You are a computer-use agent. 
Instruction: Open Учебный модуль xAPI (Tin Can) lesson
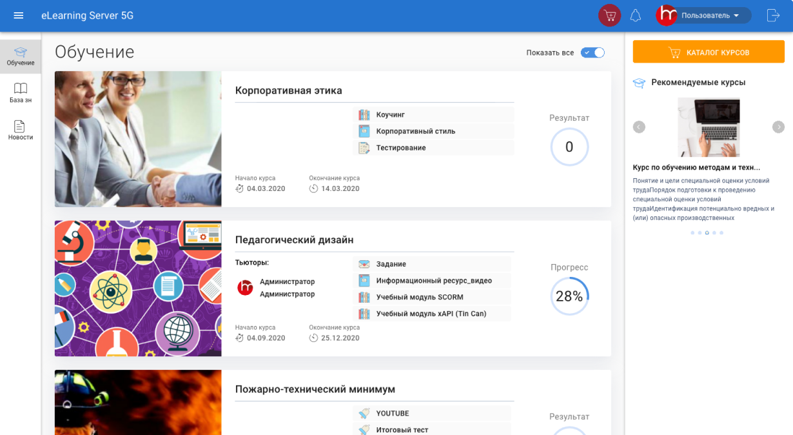(x=431, y=314)
